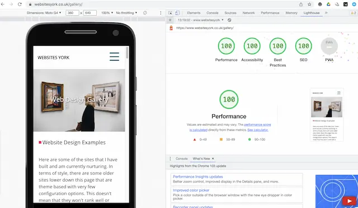
Task: Switch to the Network tab
Action: (x=248, y=13)
